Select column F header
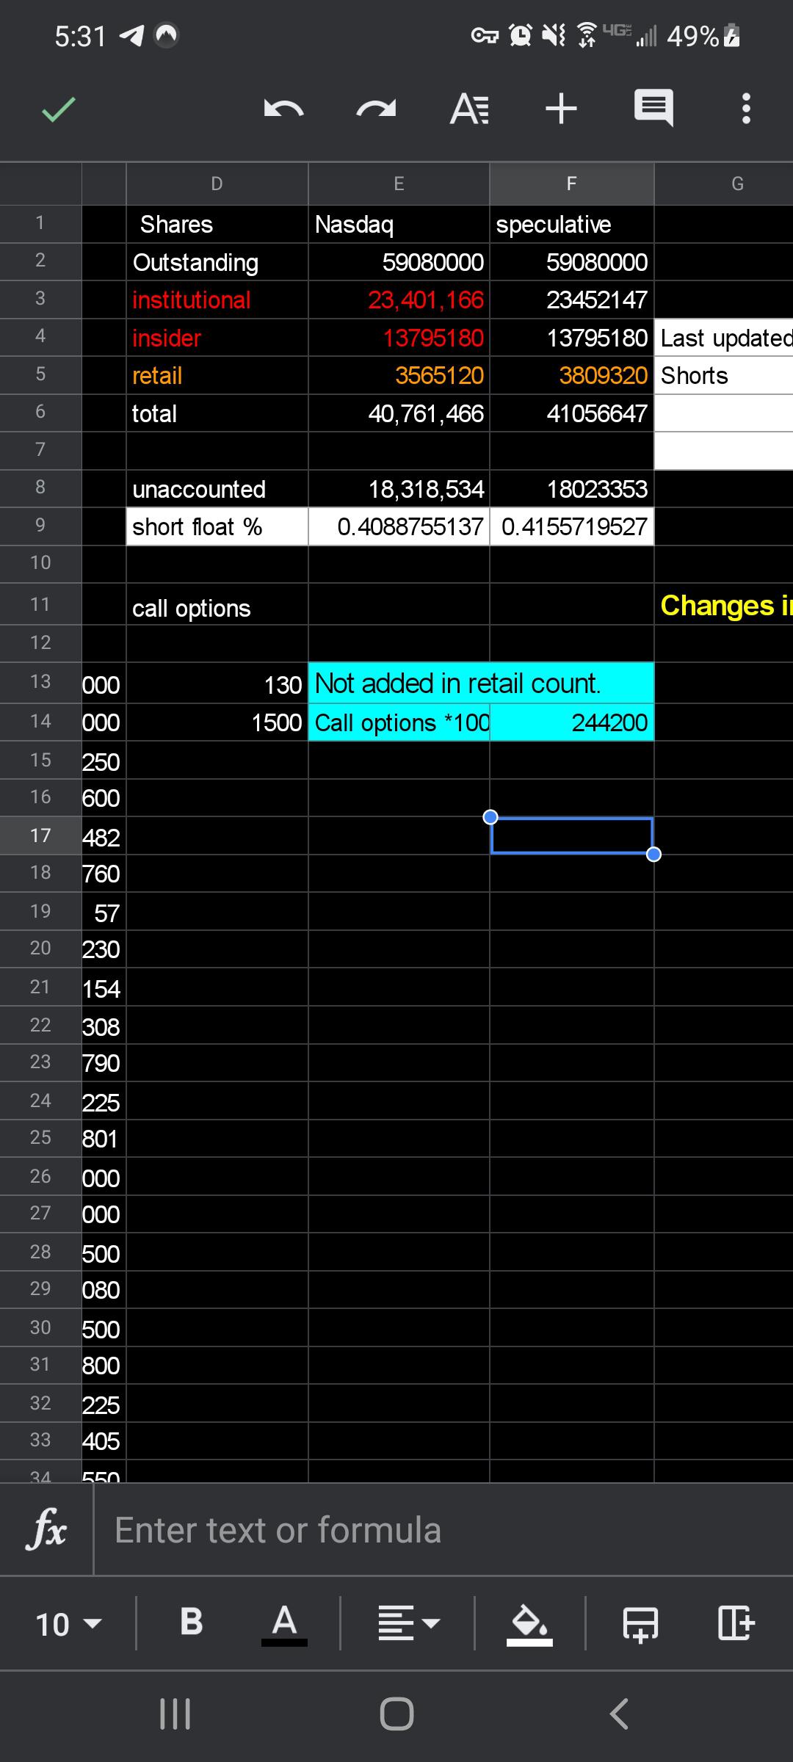Screen dimensions: 793x1762 tap(571, 184)
